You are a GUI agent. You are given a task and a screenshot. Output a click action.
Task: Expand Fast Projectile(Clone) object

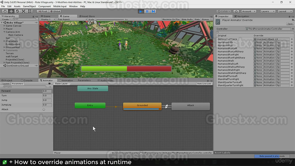[x=4, y=63]
